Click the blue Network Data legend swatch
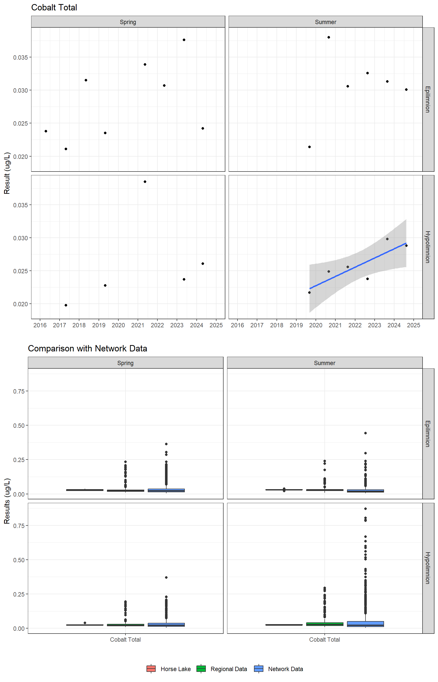Screen dimensions: 438x682 click(x=259, y=669)
